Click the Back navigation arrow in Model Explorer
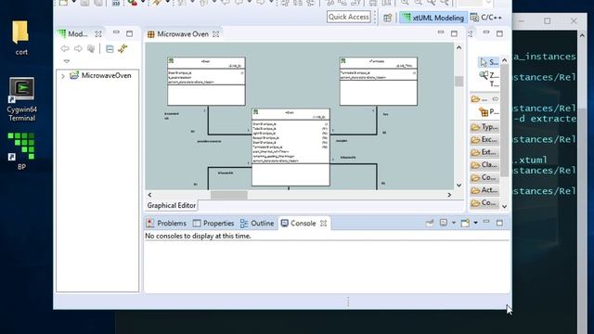594x334 pixels. [65, 48]
